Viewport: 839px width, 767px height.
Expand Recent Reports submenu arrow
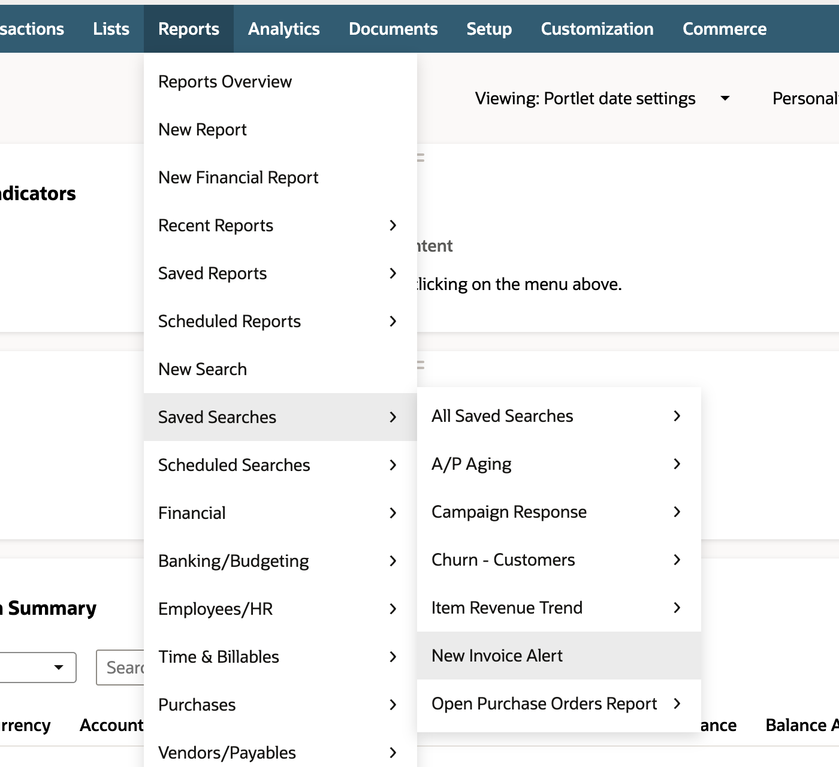[x=393, y=225]
